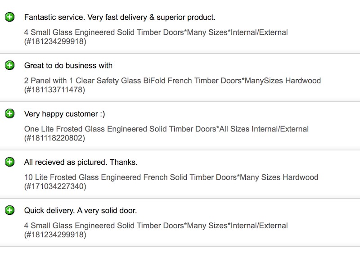The width and height of the screenshot is (360, 253).
Task: Click item number #181133711478
Action: (54, 90)
